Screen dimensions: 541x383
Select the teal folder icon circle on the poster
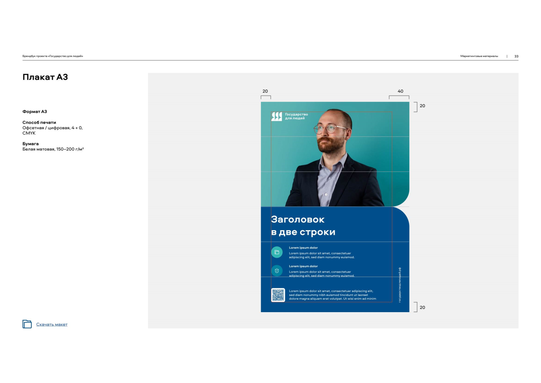(x=277, y=252)
